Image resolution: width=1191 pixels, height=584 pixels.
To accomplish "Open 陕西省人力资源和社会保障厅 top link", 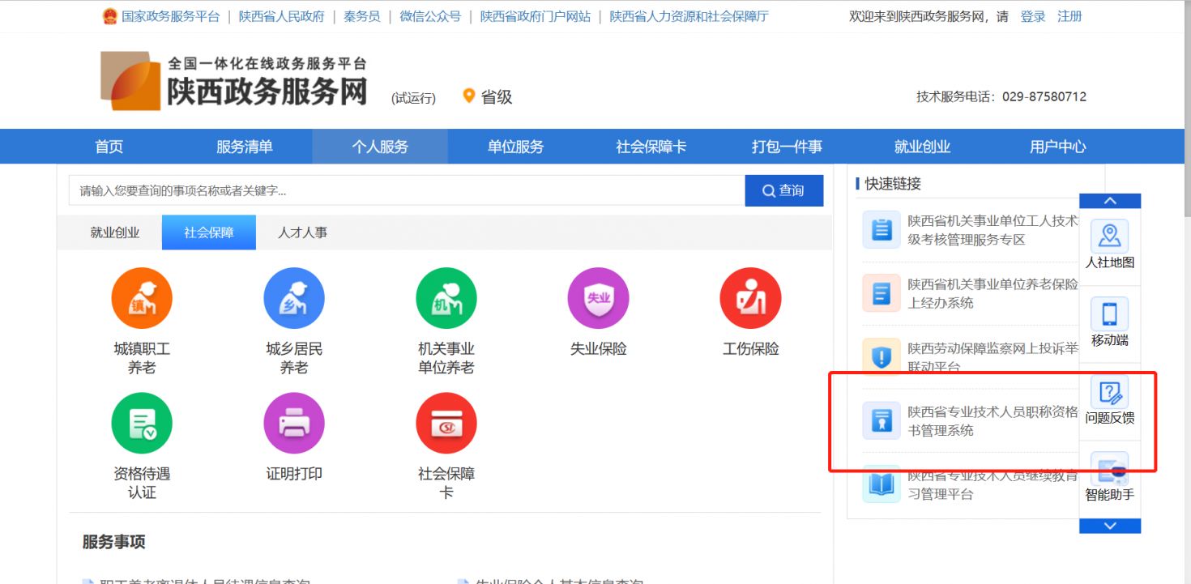I will (x=689, y=16).
